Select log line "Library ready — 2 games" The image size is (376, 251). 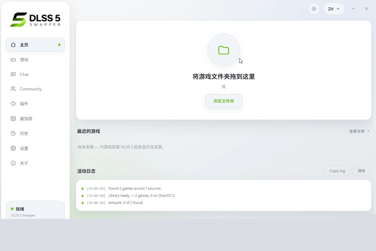coord(142,196)
